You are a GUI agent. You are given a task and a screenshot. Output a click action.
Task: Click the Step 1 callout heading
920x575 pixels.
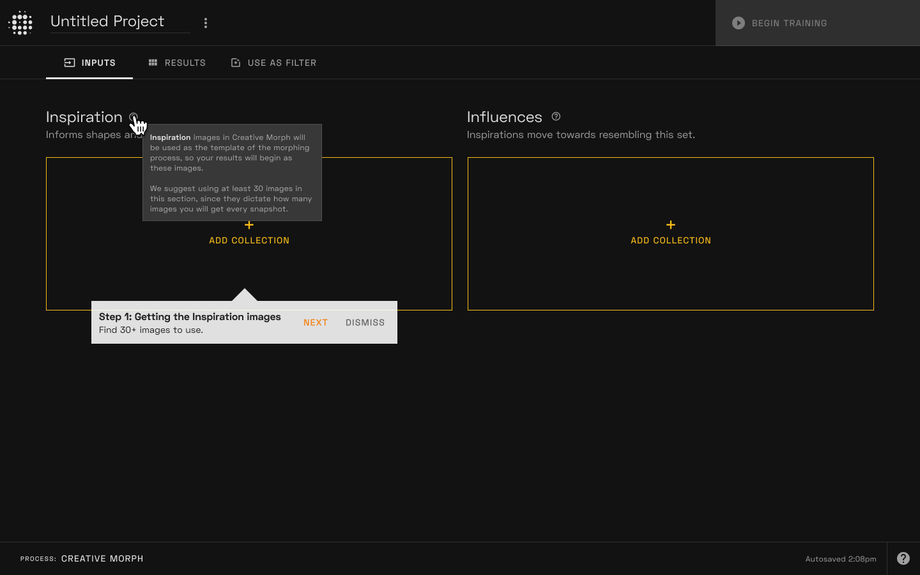pos(190,317)
